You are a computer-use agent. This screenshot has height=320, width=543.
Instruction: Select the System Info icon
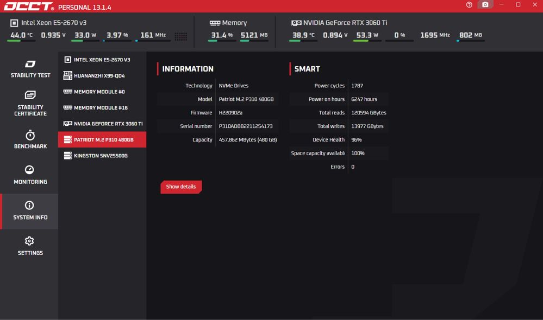29,205
